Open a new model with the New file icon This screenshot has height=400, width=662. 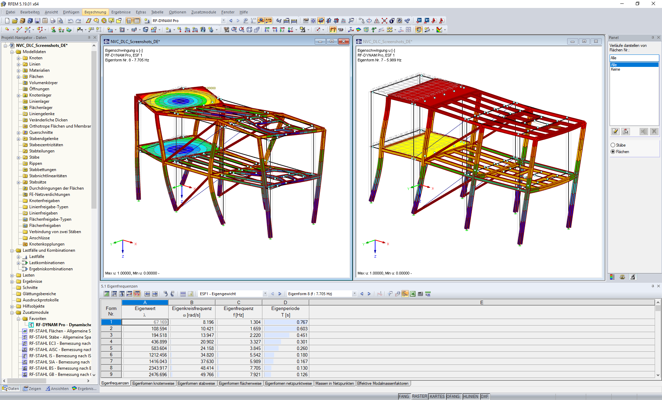pos(7,21)
